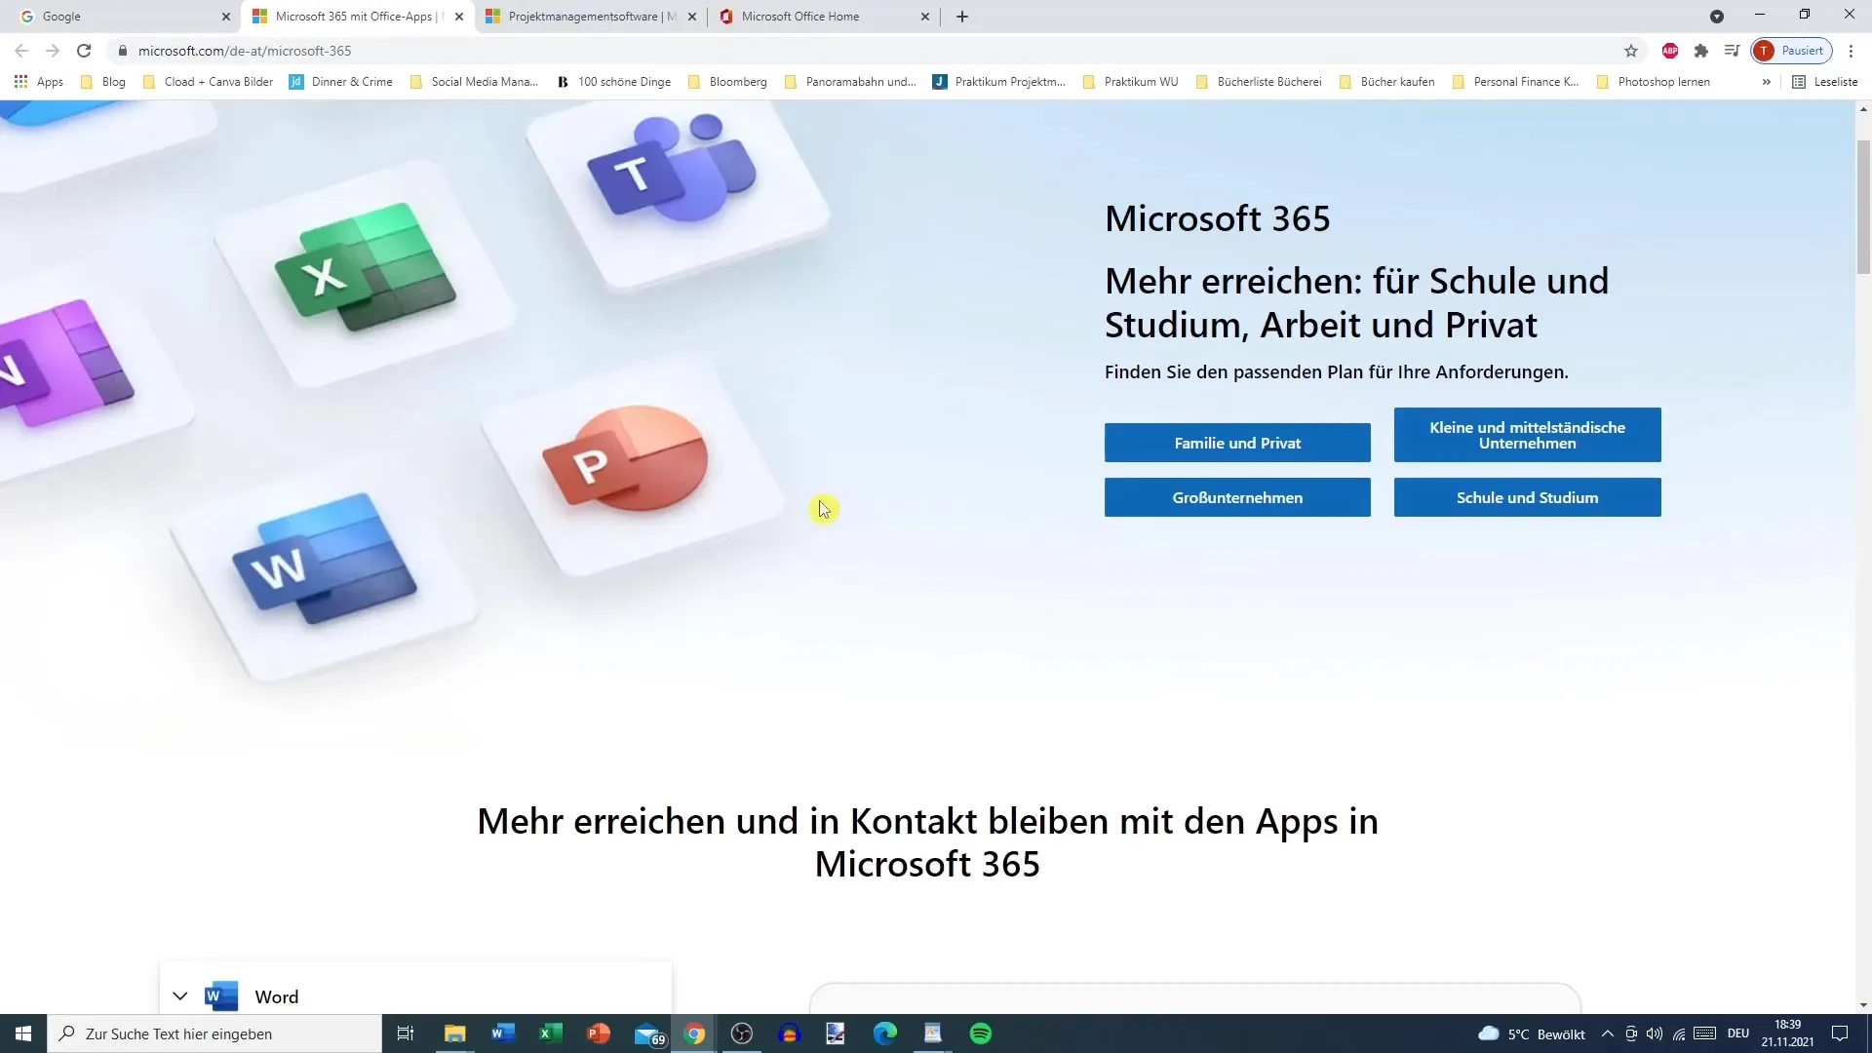Image resolution: width=1872 pixels, height=1053 pixels.
Task: Collapse the Word section chevron
Action: 180,996
